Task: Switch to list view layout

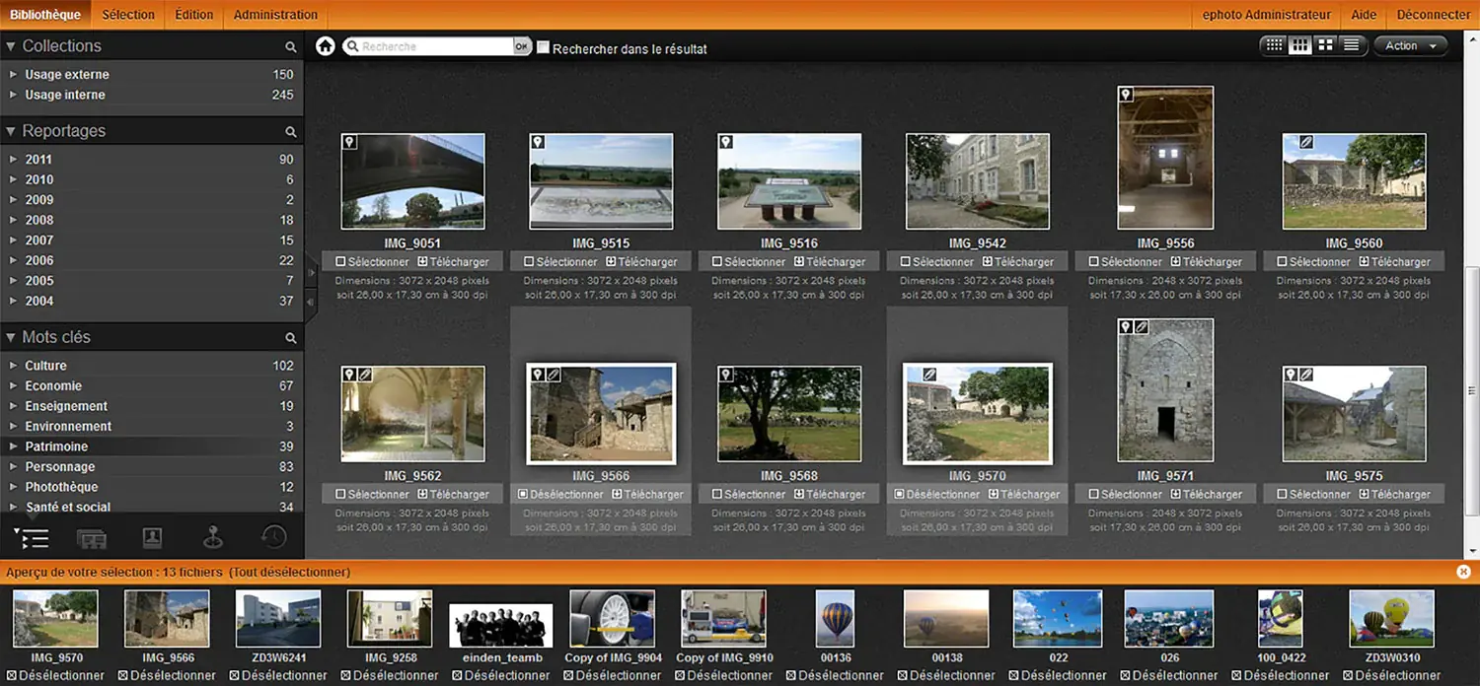Action: coord(1351,45)
